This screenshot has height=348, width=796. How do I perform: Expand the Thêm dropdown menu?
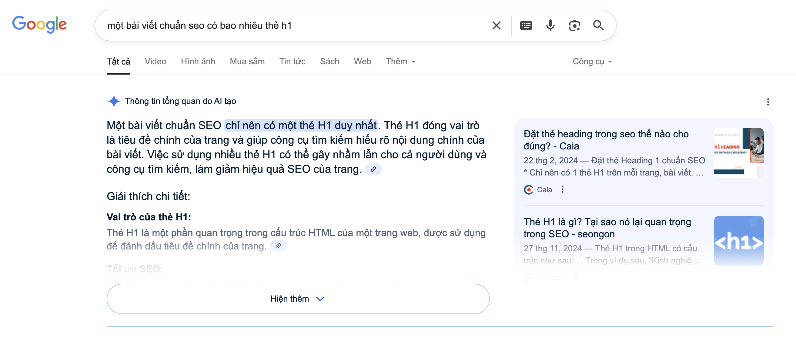point(400,62)
